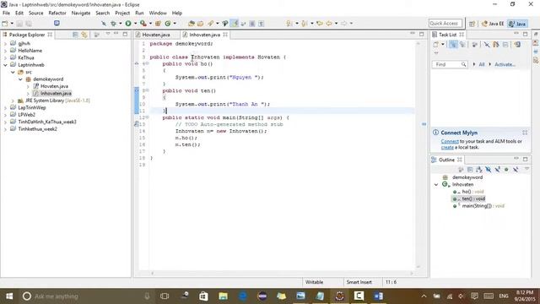The height and width of the screenshot is (304, 540).
Task: Expand the HelloName project
Action: point(5,51)
